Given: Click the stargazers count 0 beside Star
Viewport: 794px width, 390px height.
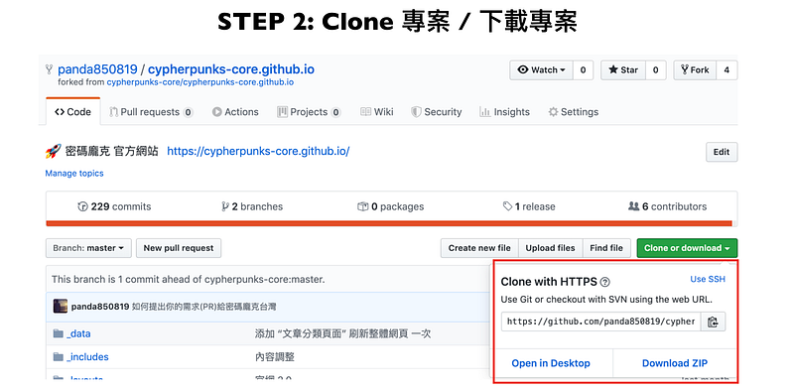Looking at the screenshot, I should 655,69.
